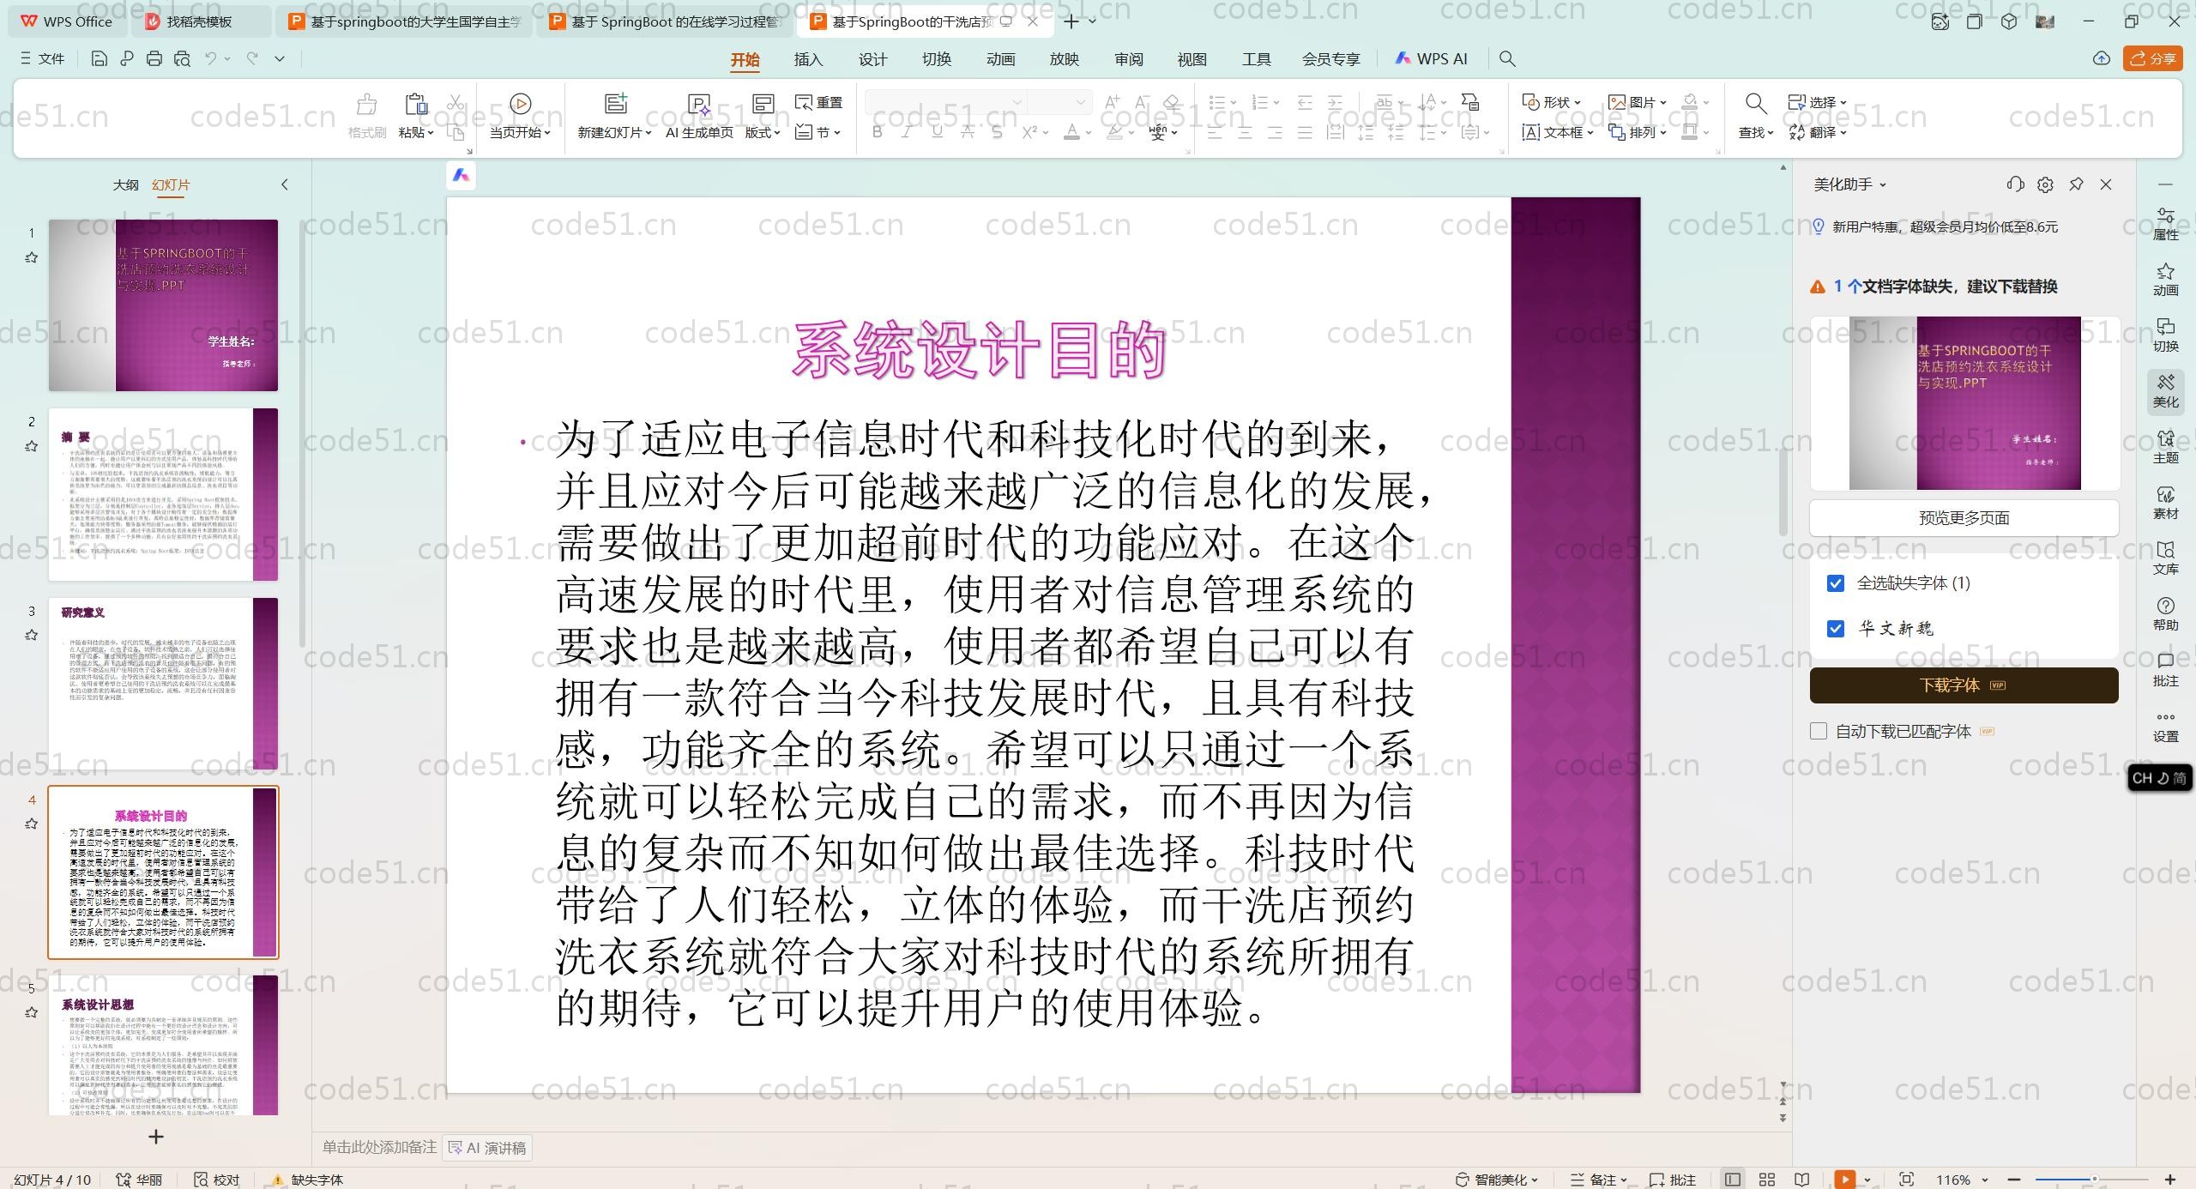Uncheck the 华文新魏 font checkbox
This screenshot has height=1189, width=2196.
tap(1836, 629)
